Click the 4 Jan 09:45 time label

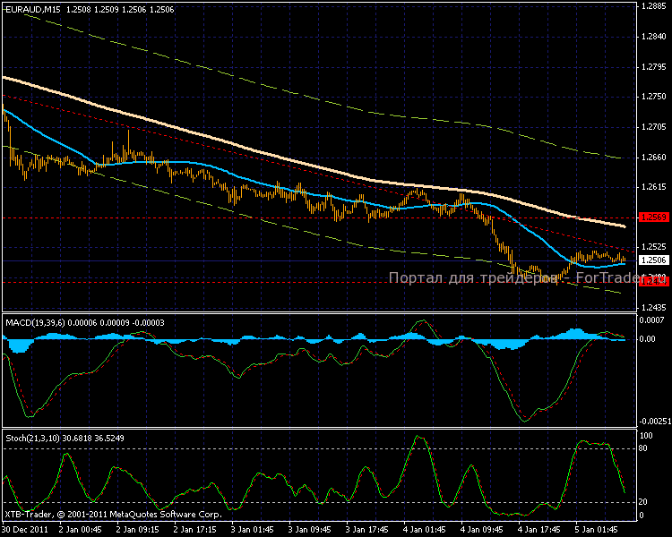[482, 529]
